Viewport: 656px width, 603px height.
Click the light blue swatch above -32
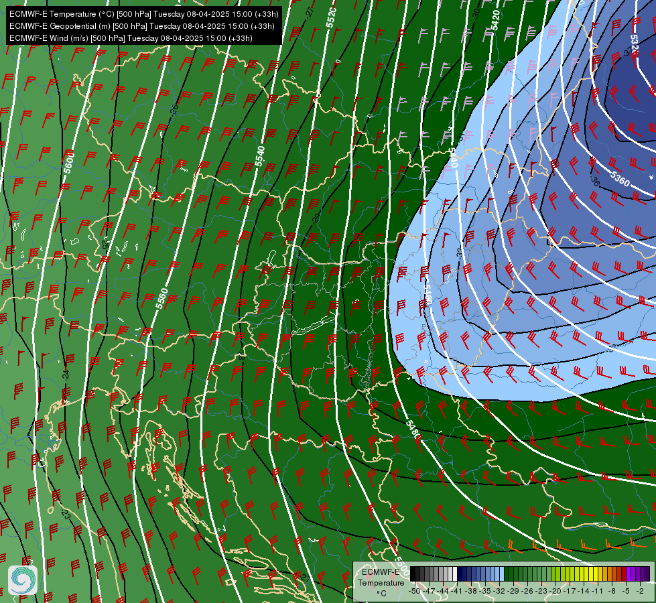tap(502, 574)
